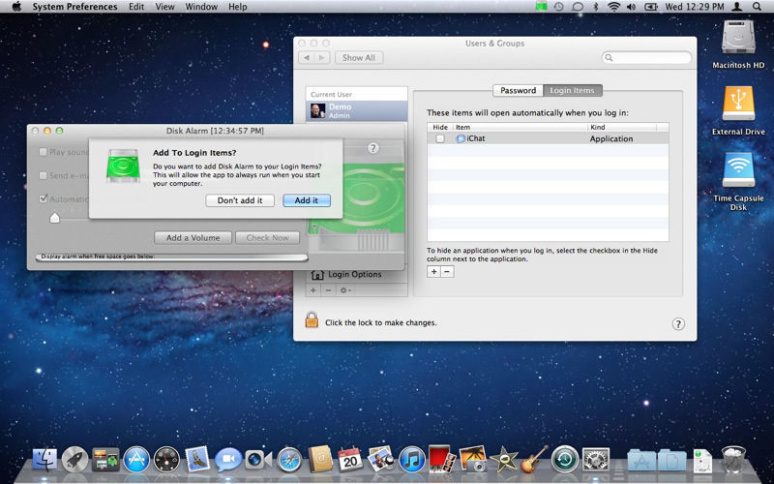774x484 pixels.
Task: Open the volume control in menu bar
Action: point(631,7)
